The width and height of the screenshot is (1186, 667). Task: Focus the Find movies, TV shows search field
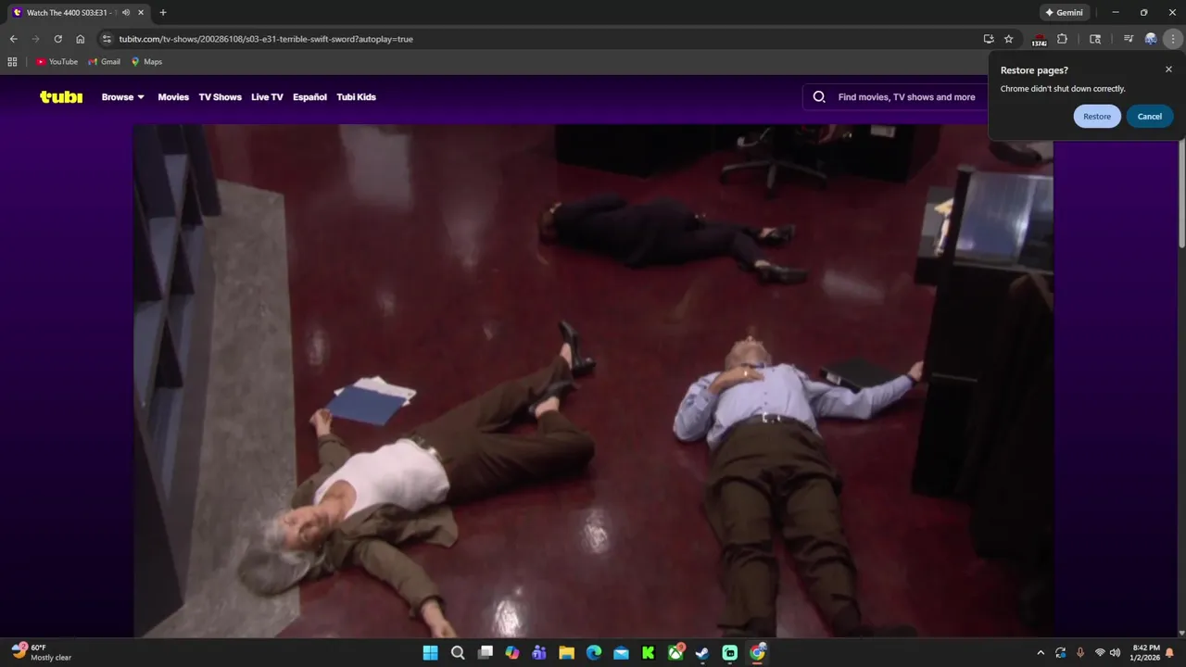(906, 96)
